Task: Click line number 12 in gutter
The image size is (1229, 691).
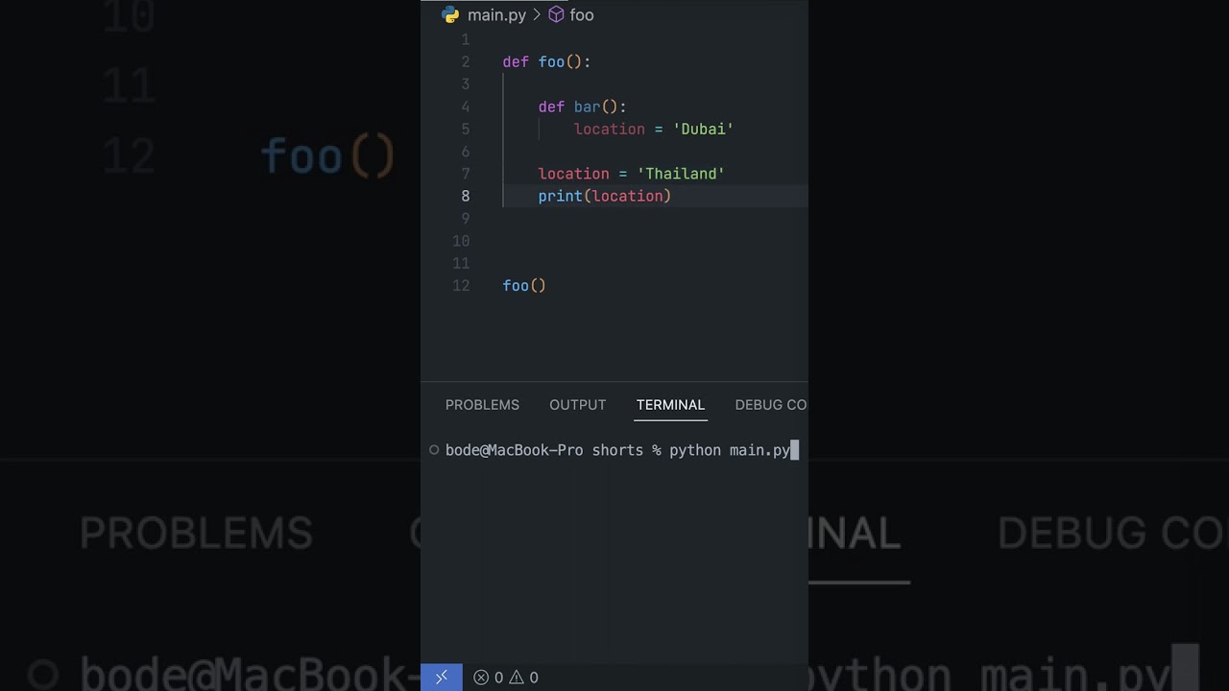Action: coord(461,285)
